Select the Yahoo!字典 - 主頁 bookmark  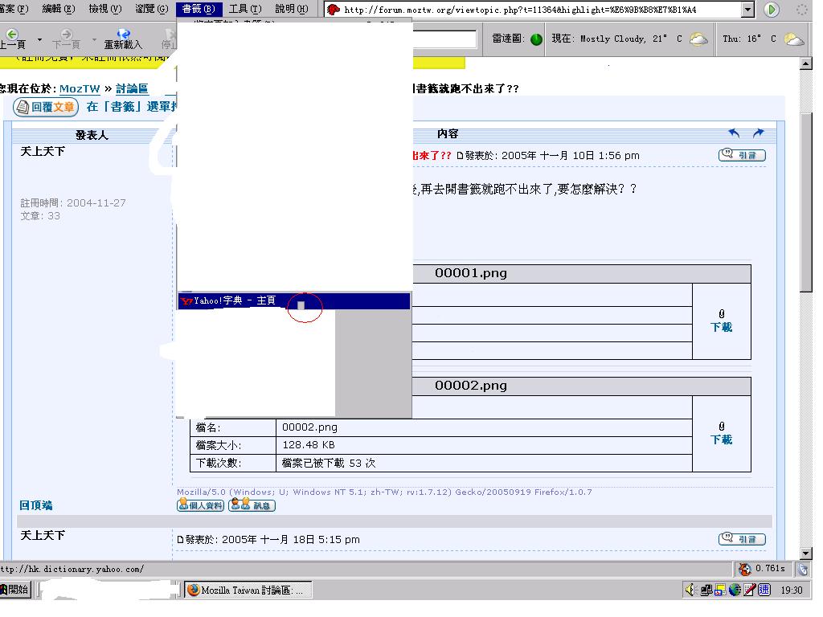coord(294,300)
